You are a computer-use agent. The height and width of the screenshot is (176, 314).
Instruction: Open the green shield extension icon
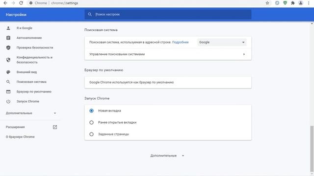tap(285, 3)
